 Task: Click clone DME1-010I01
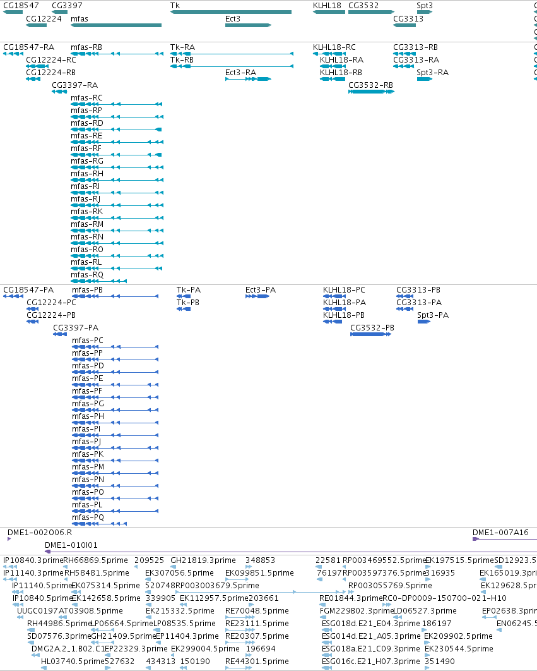[291, 552]
